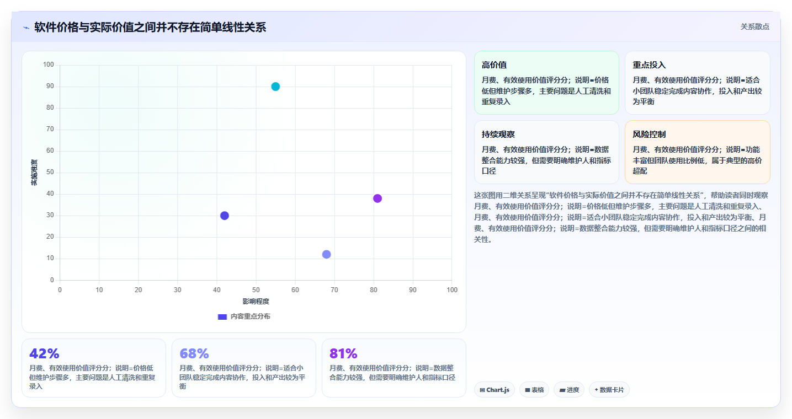
Task: Click the lightning icon beside the title
Action: [x=26, y=28]
